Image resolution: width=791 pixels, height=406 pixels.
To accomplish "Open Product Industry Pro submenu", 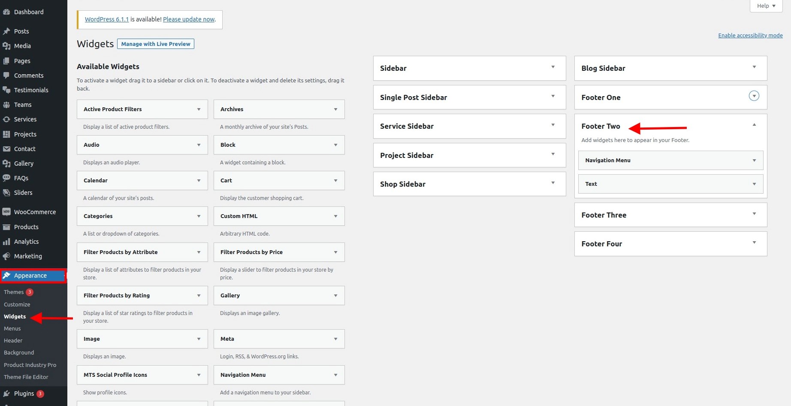I will click(x=30, y=365).
